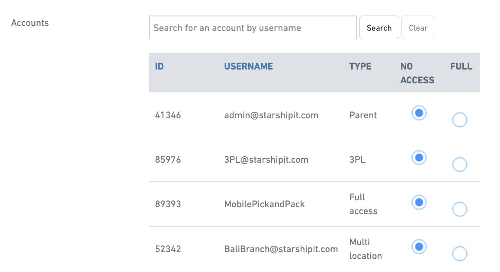Click the username admin@starshipit.com
500x272 pixels.
tap(271, 115)
